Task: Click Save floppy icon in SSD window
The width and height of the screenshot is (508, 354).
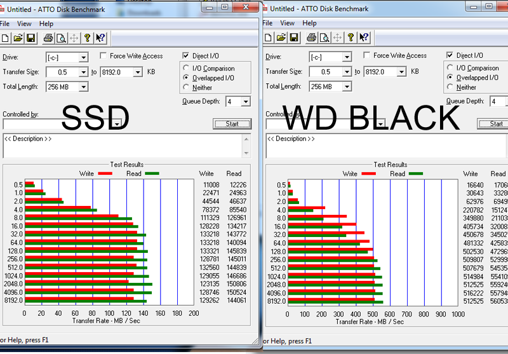Action: (30, 38)
